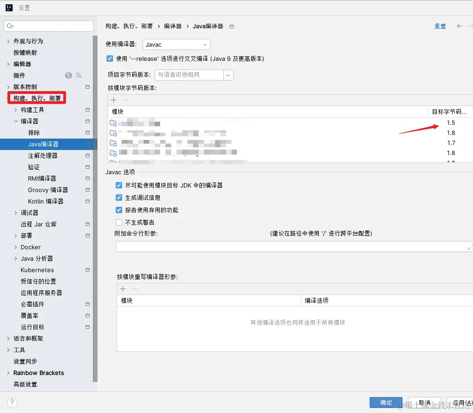
Task: Open Kotlin 编译器 settings page
Action: coord(46,201)
